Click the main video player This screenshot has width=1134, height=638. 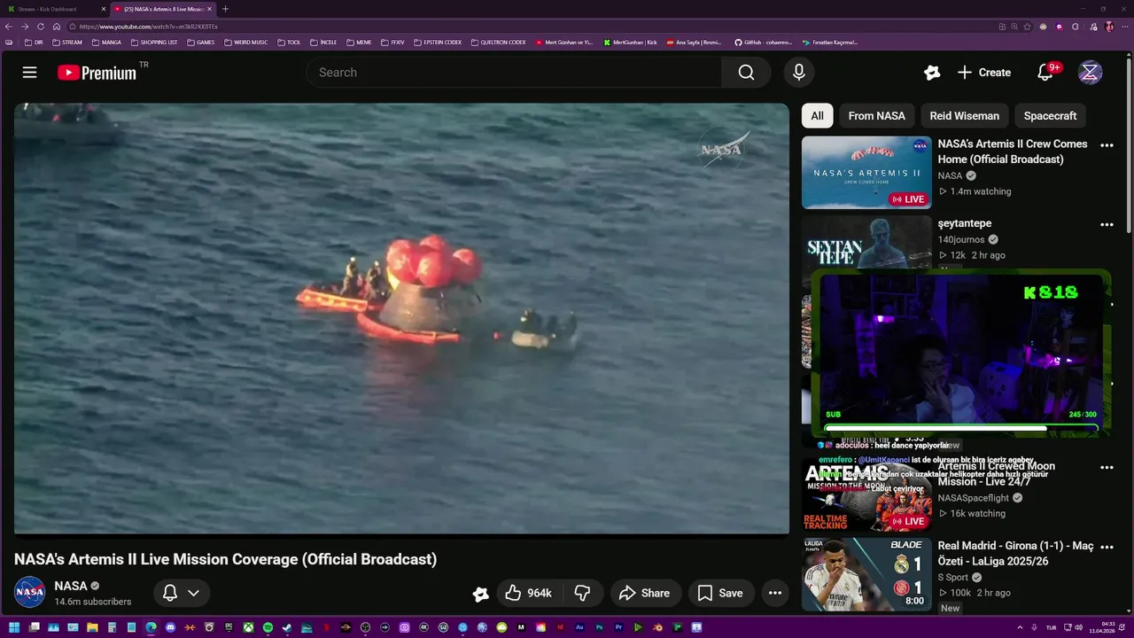(401, 319)
